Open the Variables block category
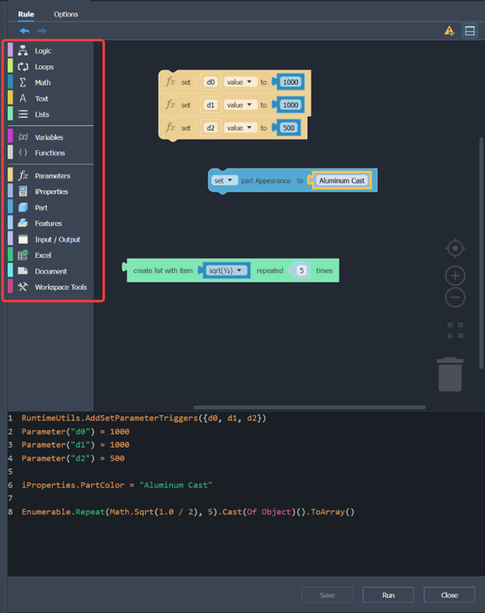Image resolution: width=485 pixels, height=613 pixels. click(51, 138)
